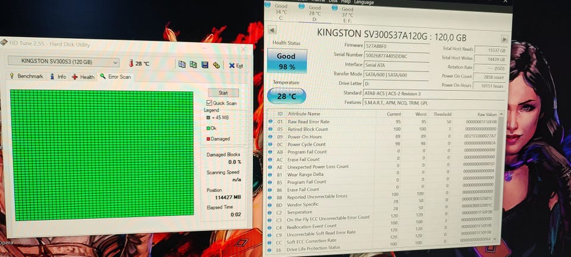The height and width of the screenshot is (257, 571).
Task: Click the Attribute Name column header
Action: click(304, 114)
